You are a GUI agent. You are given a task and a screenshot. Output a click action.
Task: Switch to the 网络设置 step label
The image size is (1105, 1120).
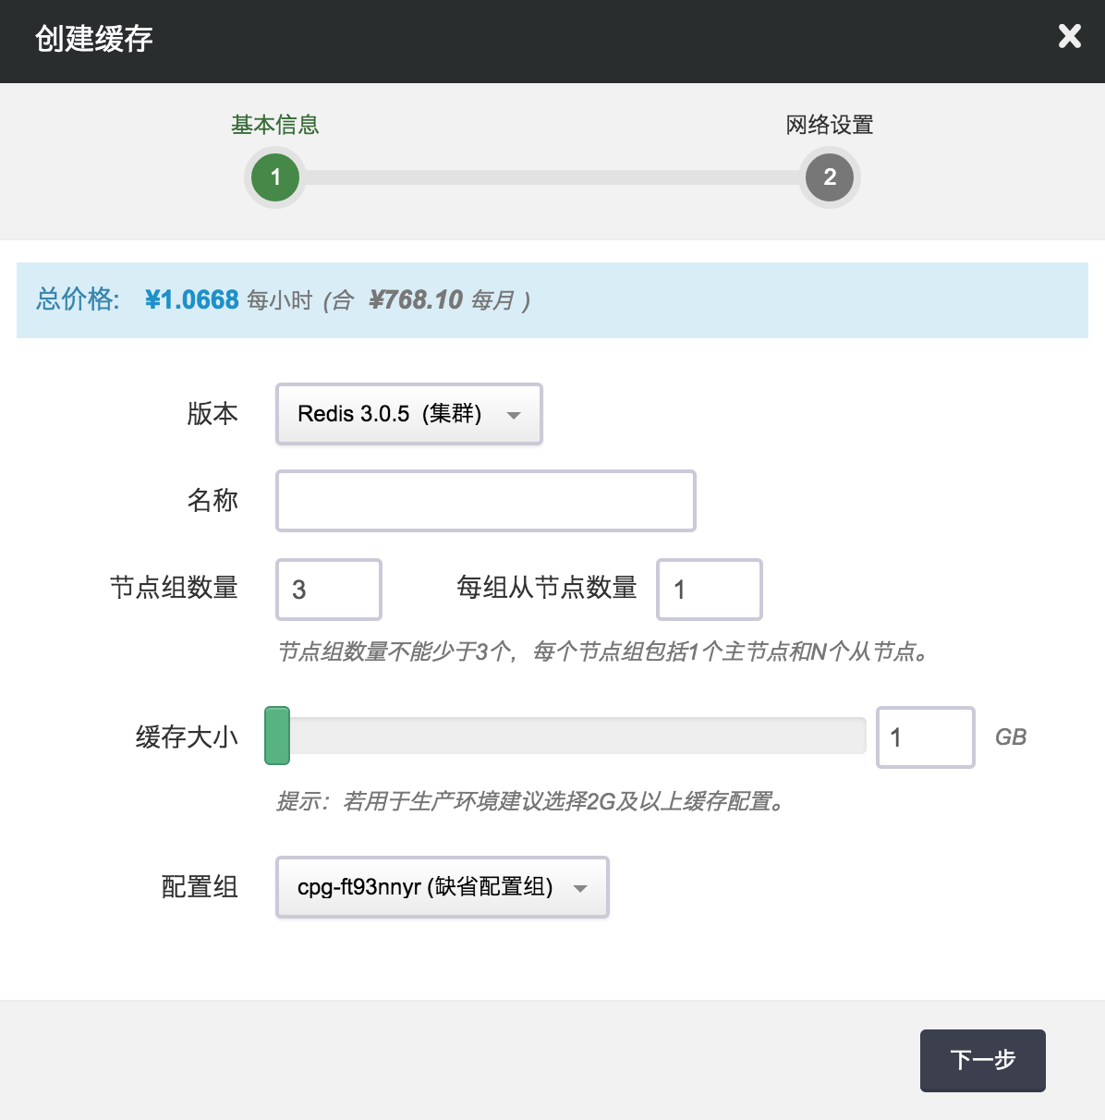tap(830, 125)
